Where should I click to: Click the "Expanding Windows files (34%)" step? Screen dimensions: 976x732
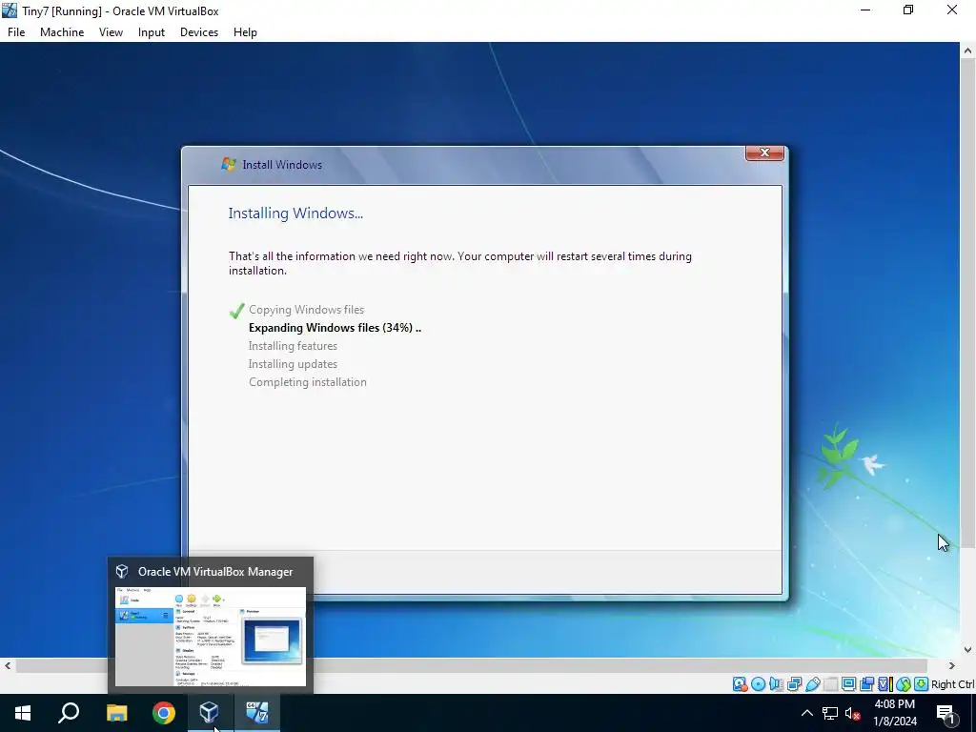point(335,328)
